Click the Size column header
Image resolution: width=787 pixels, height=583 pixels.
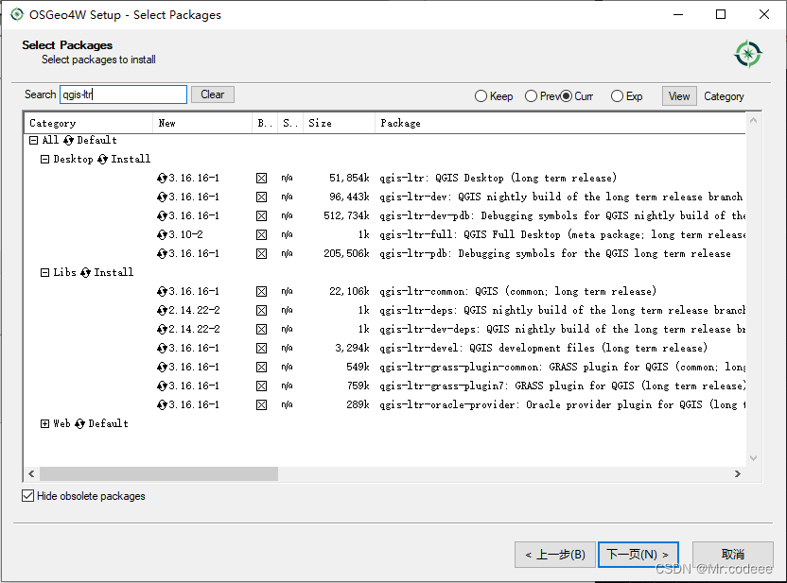(x=339, y=123)
